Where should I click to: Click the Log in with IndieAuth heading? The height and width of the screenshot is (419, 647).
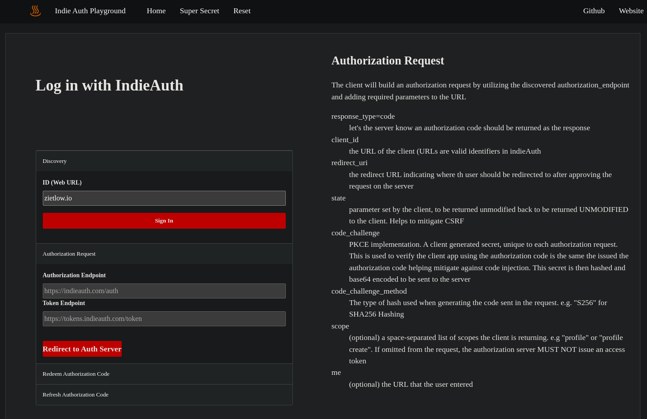click(x=109, y=85)
